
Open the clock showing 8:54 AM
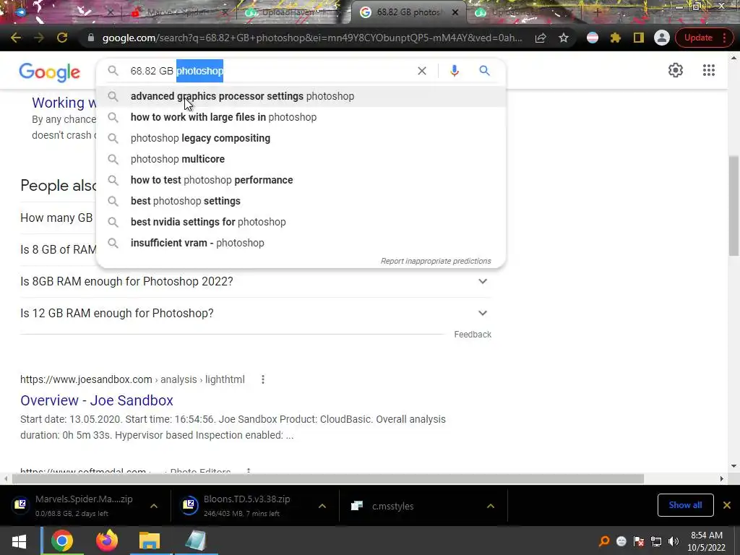point(707,541)
